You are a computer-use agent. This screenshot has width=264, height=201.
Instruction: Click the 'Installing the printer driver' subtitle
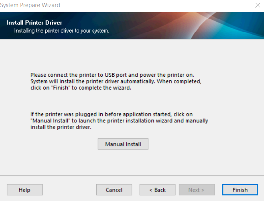click(61, 30)
